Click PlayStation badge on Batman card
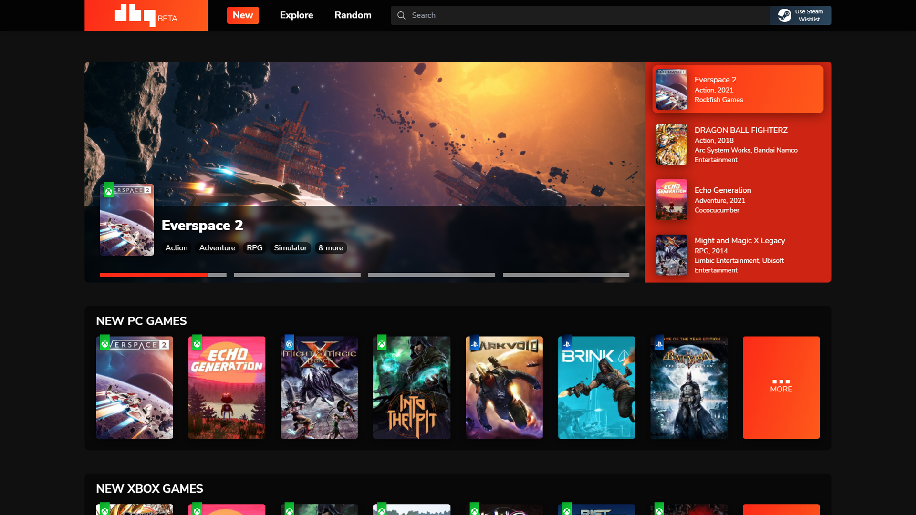The width and height of the screenshot is (916, 515). 659,343
